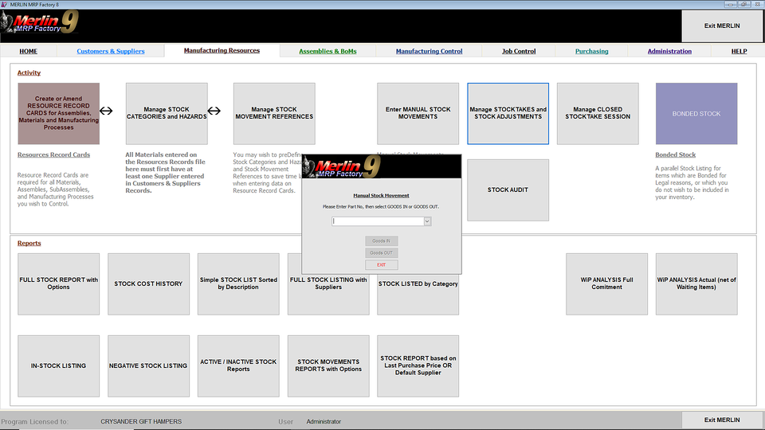Screen dimensions: 765x430
Task: Open Create or Amend Resource Record Cards
Action: [x=59, y=114]
